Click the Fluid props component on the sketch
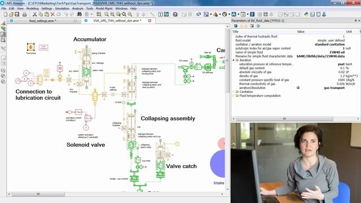This screenshot has height=203, width=361. (x=31, y=47)
